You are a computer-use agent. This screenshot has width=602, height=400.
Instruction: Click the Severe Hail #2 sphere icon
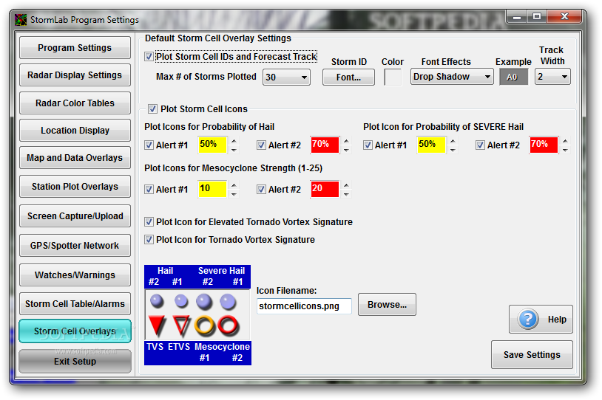204,302
